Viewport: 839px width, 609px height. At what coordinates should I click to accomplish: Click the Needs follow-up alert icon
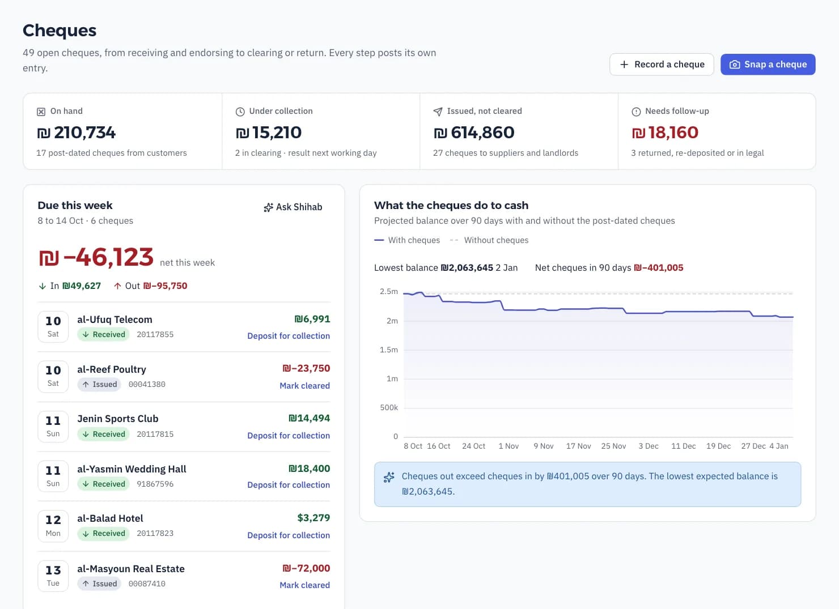click(636, 112)
